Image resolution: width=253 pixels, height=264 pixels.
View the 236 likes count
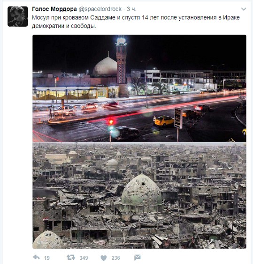click(x=115, y=258)
